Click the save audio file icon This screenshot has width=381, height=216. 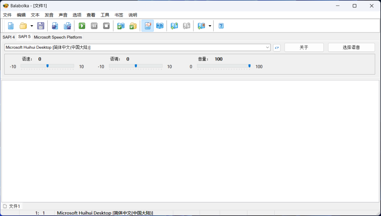coord(55,26)
